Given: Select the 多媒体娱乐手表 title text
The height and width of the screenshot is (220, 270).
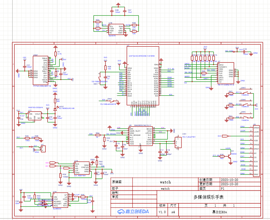Looking at the screenshot, I should [x=208, y=197].
